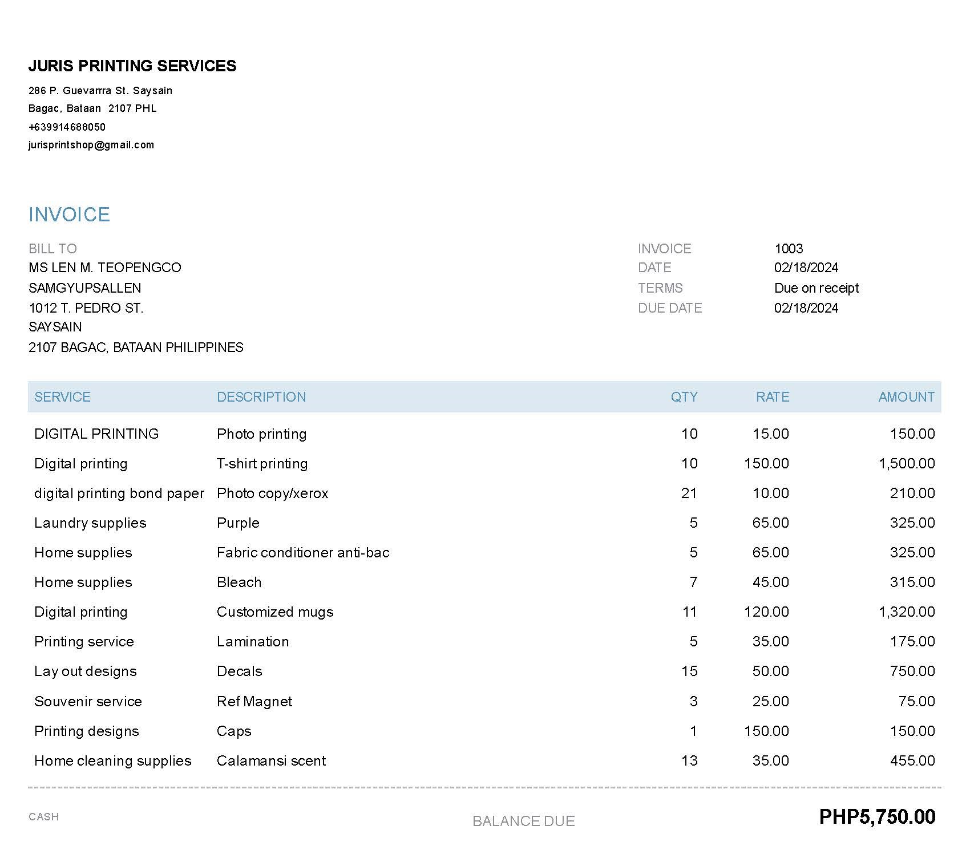Click the email jurisprintshop@gmail.com
This screenshot has width=970, height=862.
coord(91,145)
